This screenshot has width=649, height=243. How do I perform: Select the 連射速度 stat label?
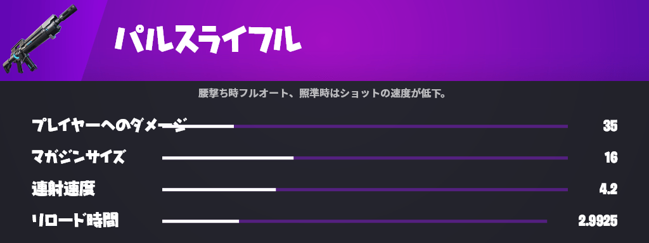click(63, 189)
